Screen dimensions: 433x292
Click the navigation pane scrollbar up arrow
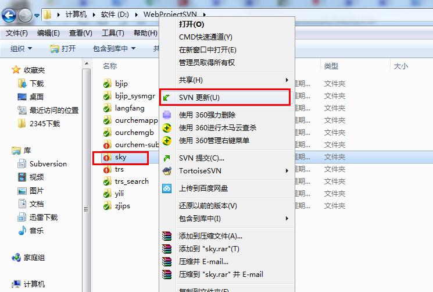pos(87,64)
